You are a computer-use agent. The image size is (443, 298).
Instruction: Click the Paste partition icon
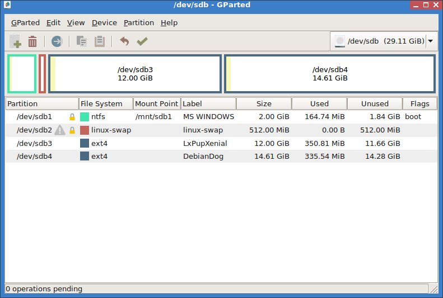100,41
